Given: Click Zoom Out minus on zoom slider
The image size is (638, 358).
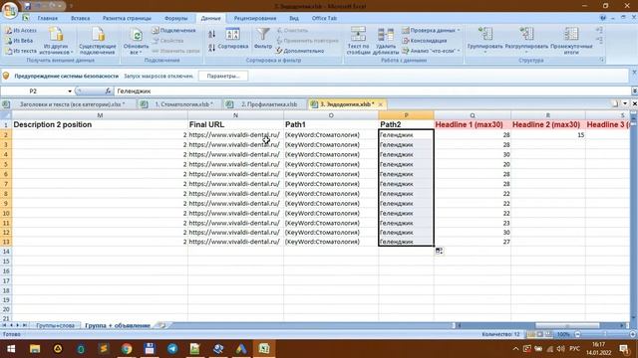Looking at the screenshot, I should (578, 334).
